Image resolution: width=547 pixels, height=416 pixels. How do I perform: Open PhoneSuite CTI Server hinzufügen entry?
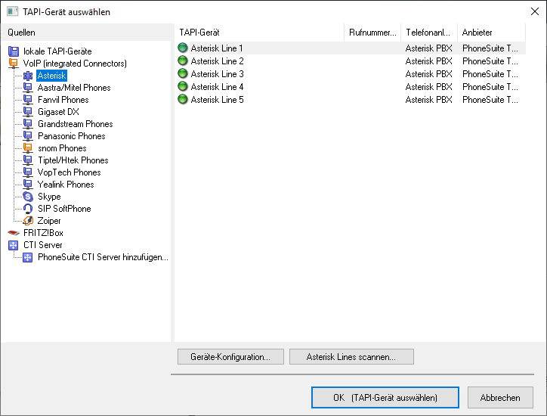click(x=103, y=257)
